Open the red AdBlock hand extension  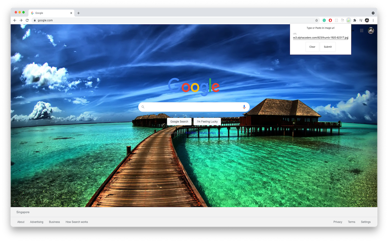[330, 20]
